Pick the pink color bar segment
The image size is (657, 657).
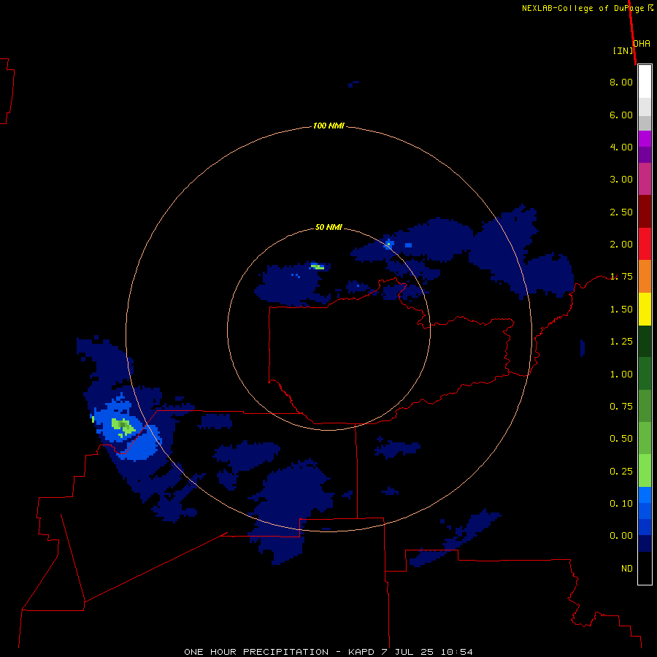click(x=645, y=180)
